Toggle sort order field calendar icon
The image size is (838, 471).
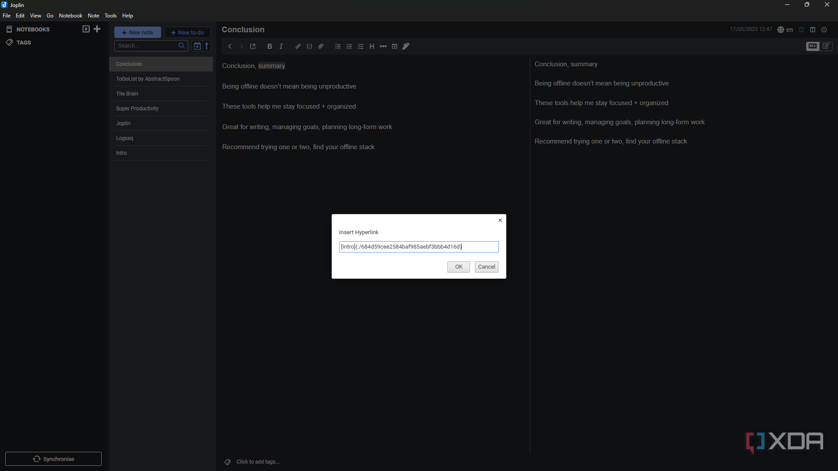[197, 46]
